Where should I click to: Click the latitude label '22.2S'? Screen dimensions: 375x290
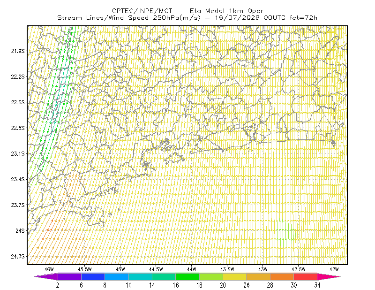tap(18, 76)
